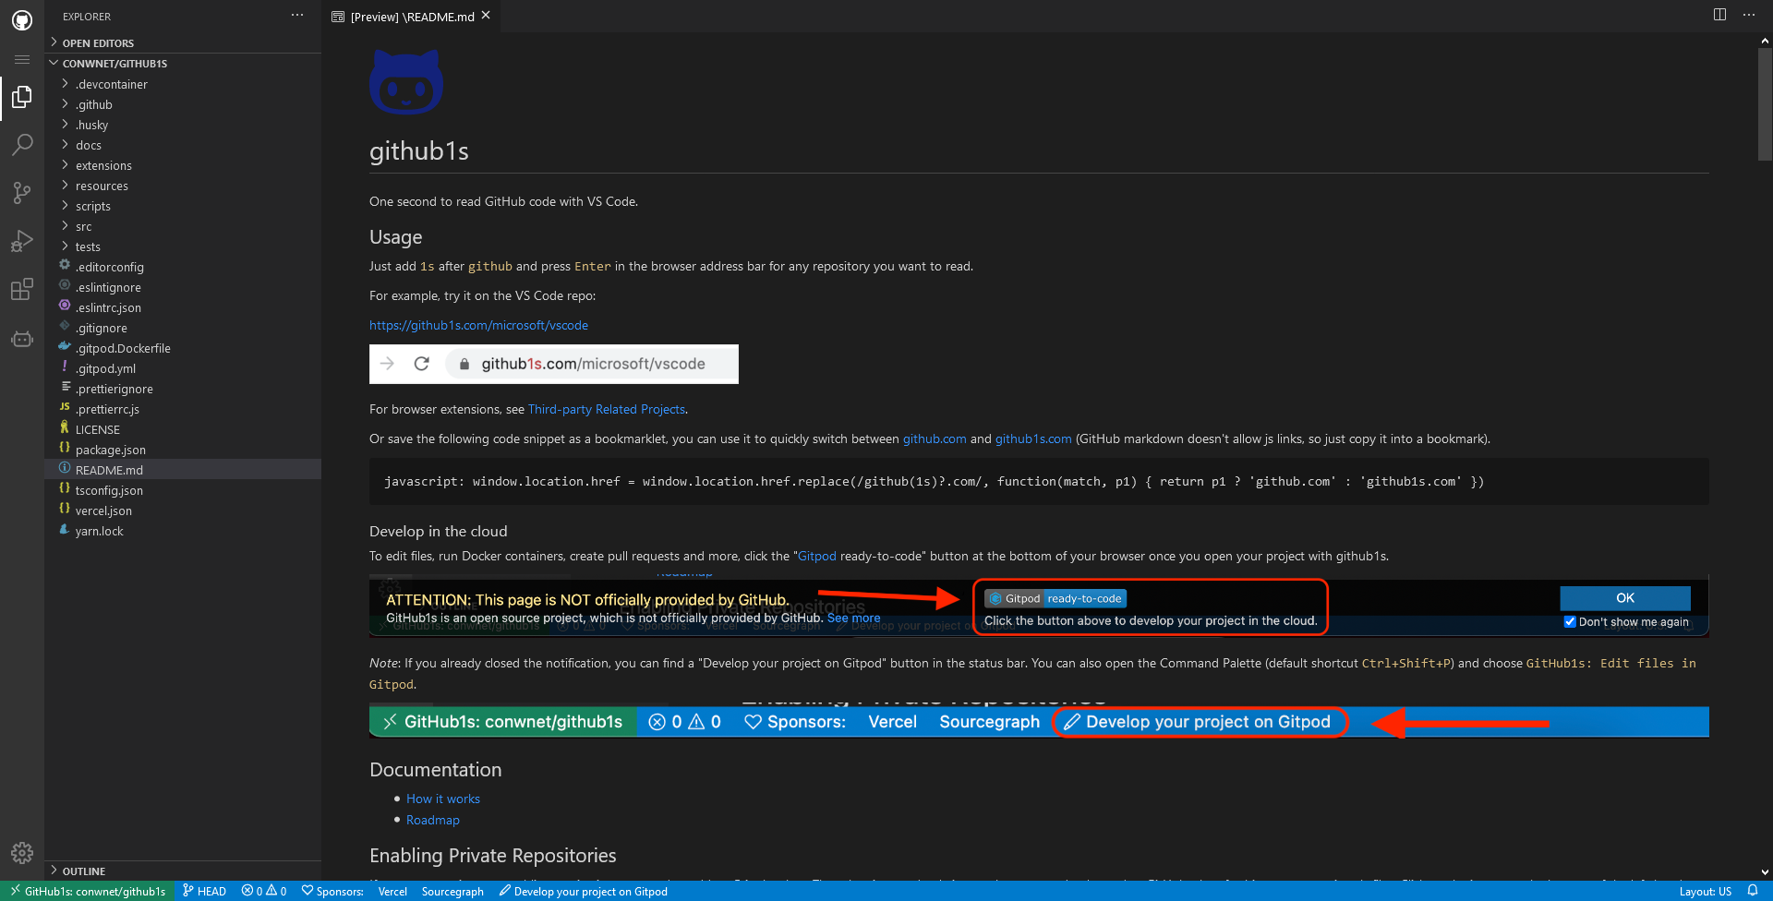This screenshot has height=901, width=1773.
Task: Open editor more actions ellipsis
Action: tap(1749, 15)
